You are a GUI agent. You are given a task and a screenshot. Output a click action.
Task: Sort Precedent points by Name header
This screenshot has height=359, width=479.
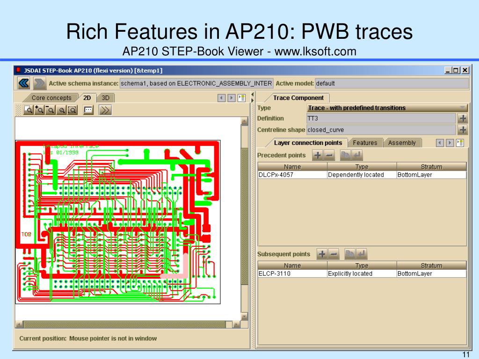pyautogui.click(x=292, y=167)
